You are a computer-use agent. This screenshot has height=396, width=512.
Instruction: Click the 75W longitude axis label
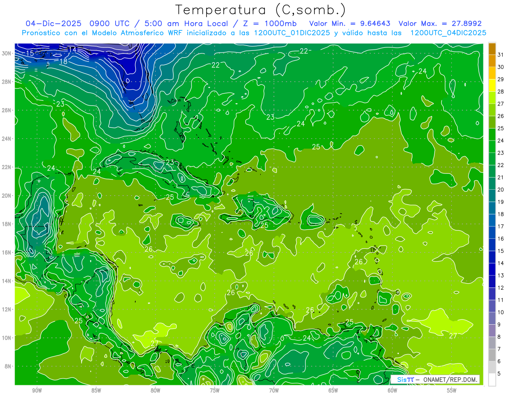click(215, 390)
